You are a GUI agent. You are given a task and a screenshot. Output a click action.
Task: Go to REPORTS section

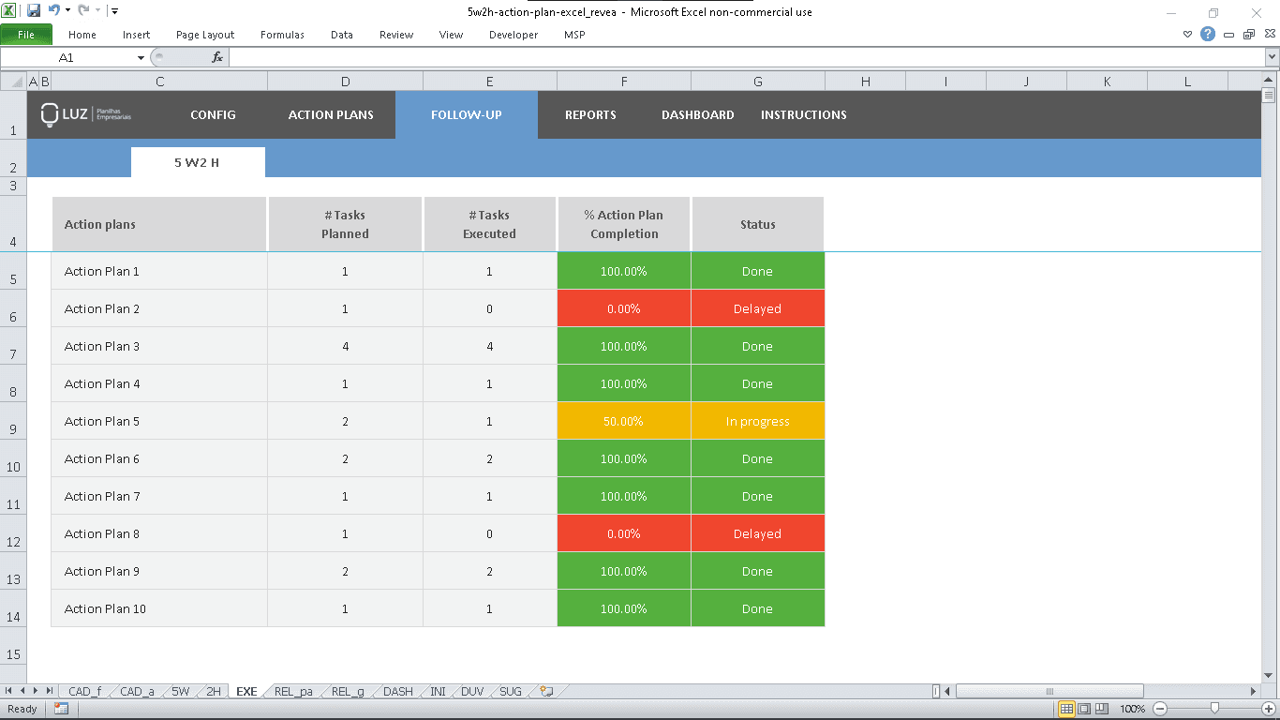point(590,114)
